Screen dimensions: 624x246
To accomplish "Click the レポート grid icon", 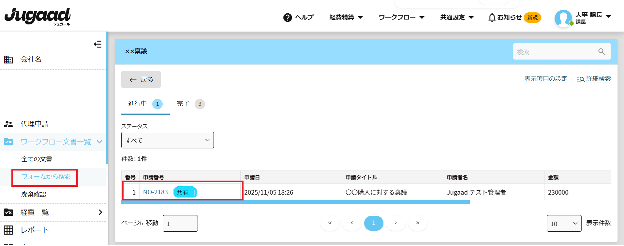I will (x=8, y=230).
